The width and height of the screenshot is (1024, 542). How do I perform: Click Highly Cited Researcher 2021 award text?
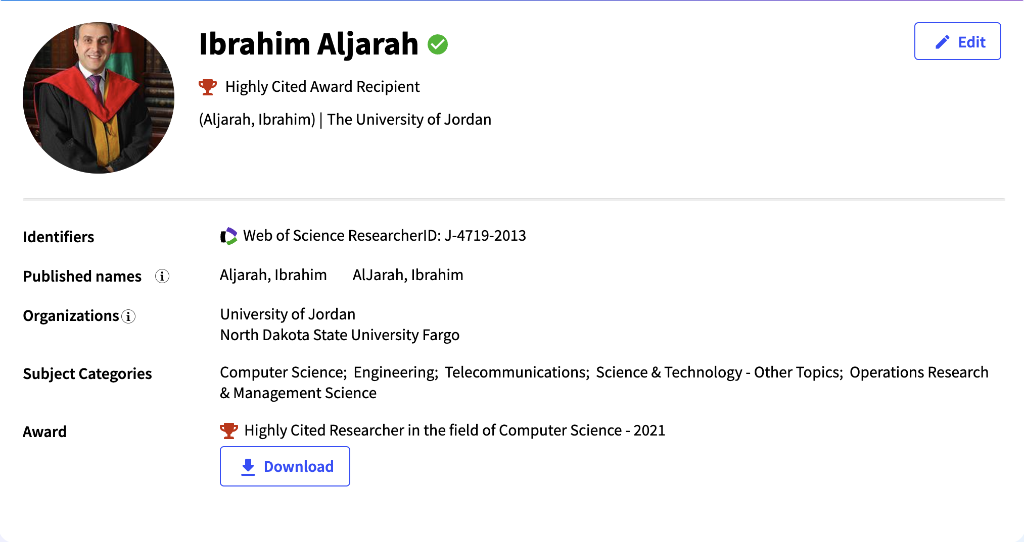click(454, 430)
